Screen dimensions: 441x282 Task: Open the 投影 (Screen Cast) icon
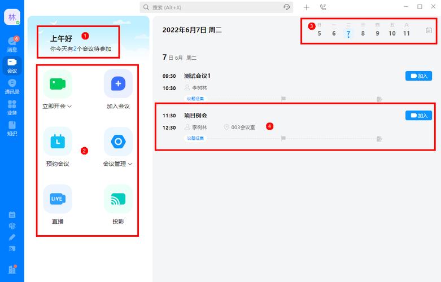point(118,199)
